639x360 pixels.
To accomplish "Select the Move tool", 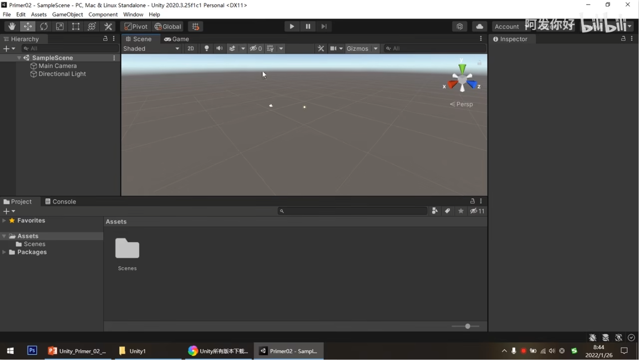I will tap(28, 26).
